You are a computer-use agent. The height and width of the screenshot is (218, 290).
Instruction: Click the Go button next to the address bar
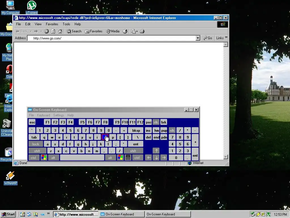pos(208,38)
